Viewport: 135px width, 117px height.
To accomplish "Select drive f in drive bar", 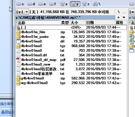I will pos(53,4).
